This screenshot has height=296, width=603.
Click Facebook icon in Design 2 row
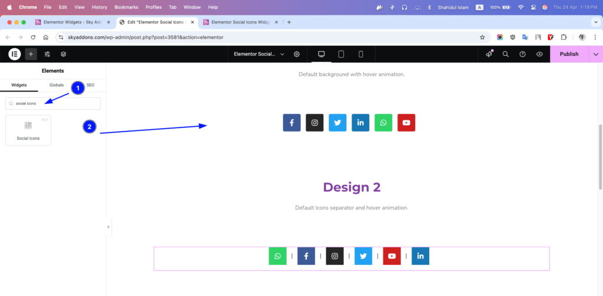[x=306, y=256]
